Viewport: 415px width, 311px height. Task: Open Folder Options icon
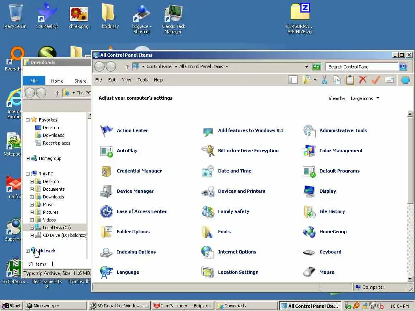coord(107,232)
